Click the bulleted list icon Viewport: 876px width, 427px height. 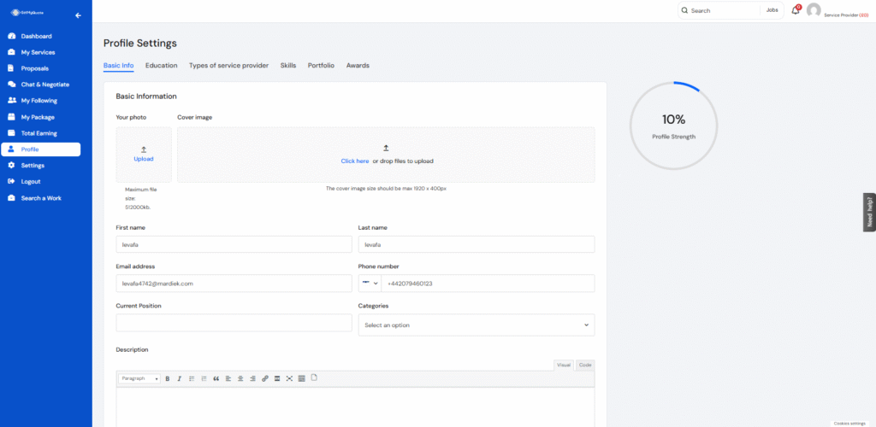pos(192,378)
